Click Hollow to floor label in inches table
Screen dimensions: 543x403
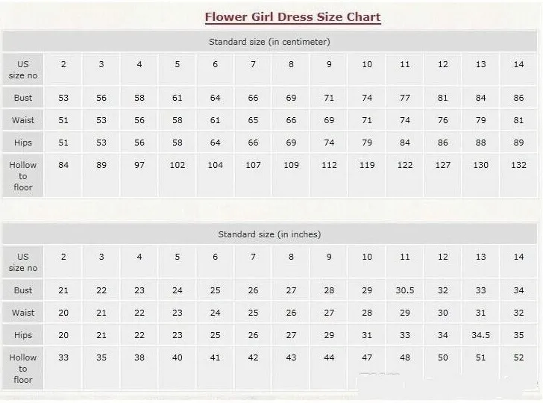coord(23,369)
